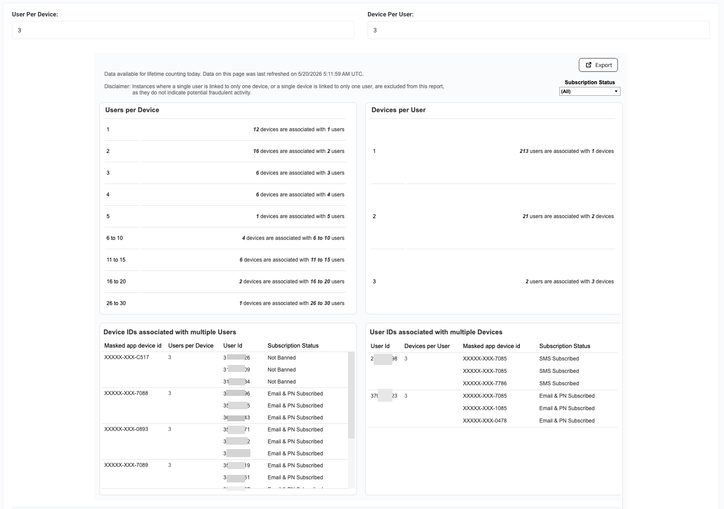724x509 pixels.
Task: Click the 'Masked app device id' header in Device IDs table
Action: tap(133, 346)
